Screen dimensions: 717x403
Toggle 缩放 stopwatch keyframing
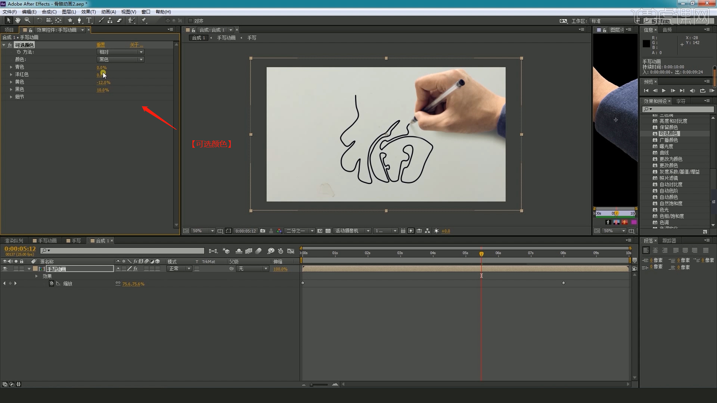(52, 284)
